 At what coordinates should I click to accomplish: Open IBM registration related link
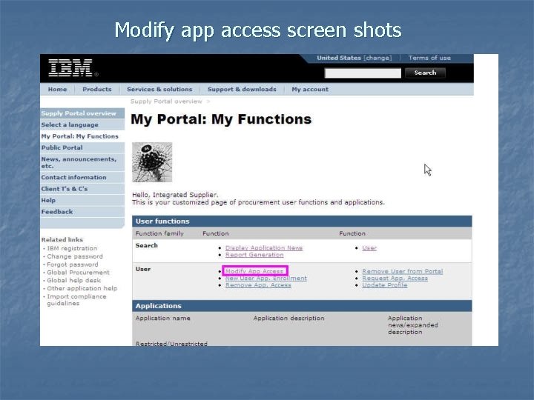click(x=72, y=248)
